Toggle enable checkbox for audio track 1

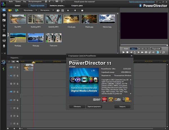pos(14,76)
